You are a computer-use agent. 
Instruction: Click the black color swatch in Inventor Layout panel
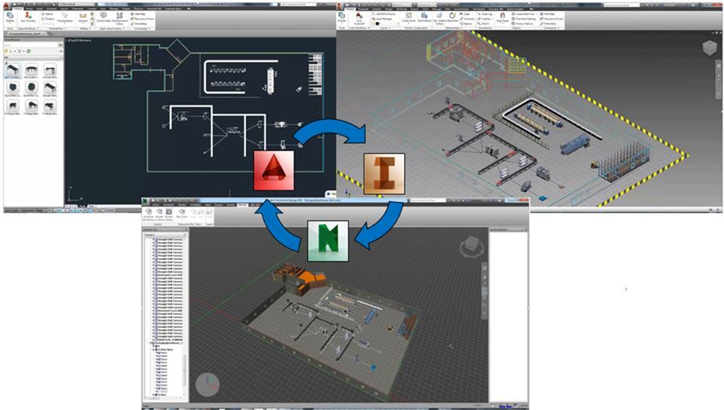377,23
